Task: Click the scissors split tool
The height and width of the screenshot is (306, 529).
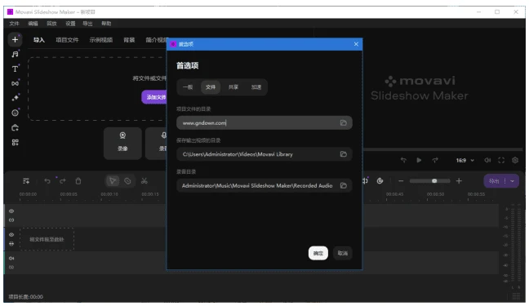Action: tap(144, 181)
